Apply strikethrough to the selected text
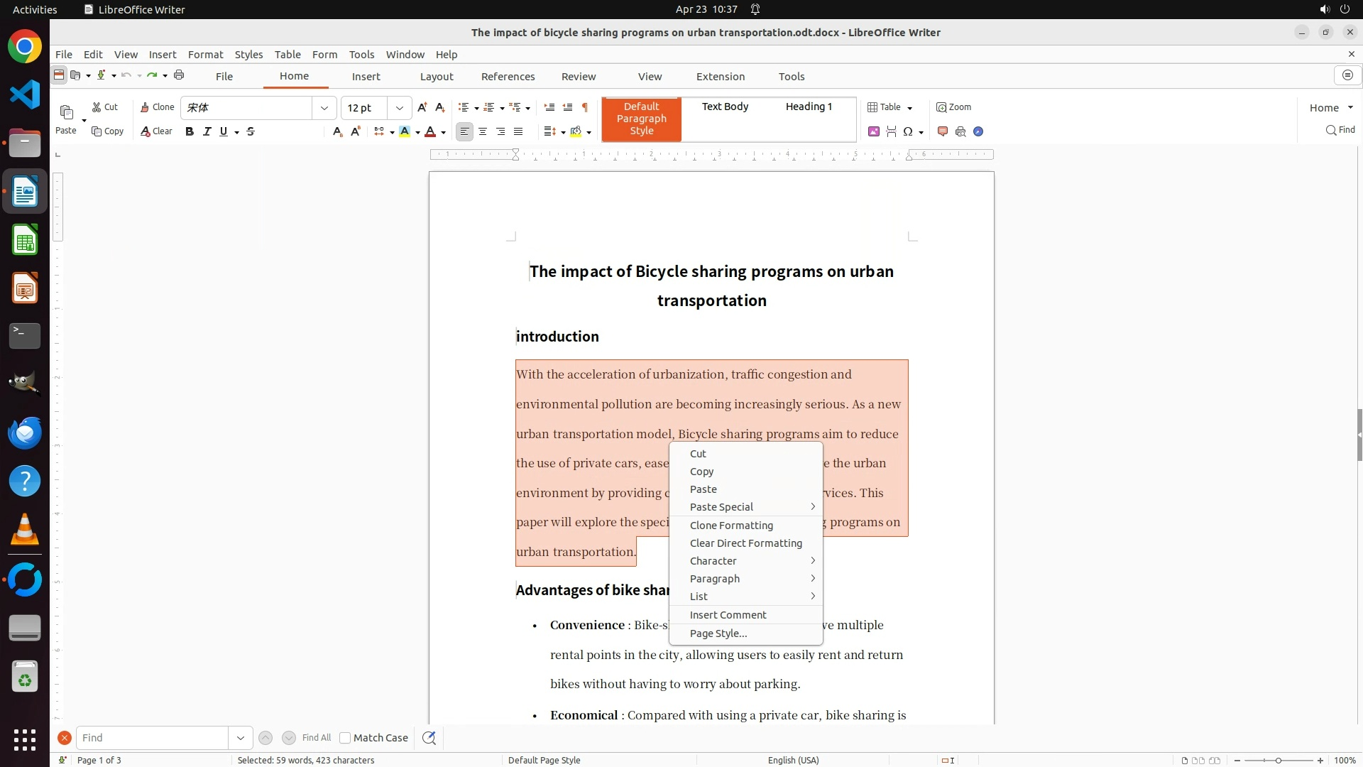Image resolution: width=1363 pixels, height=767 pixels. (251, 131)
